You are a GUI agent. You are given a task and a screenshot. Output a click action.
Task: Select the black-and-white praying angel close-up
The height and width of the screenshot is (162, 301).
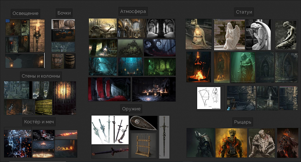[x=258, y=34]
